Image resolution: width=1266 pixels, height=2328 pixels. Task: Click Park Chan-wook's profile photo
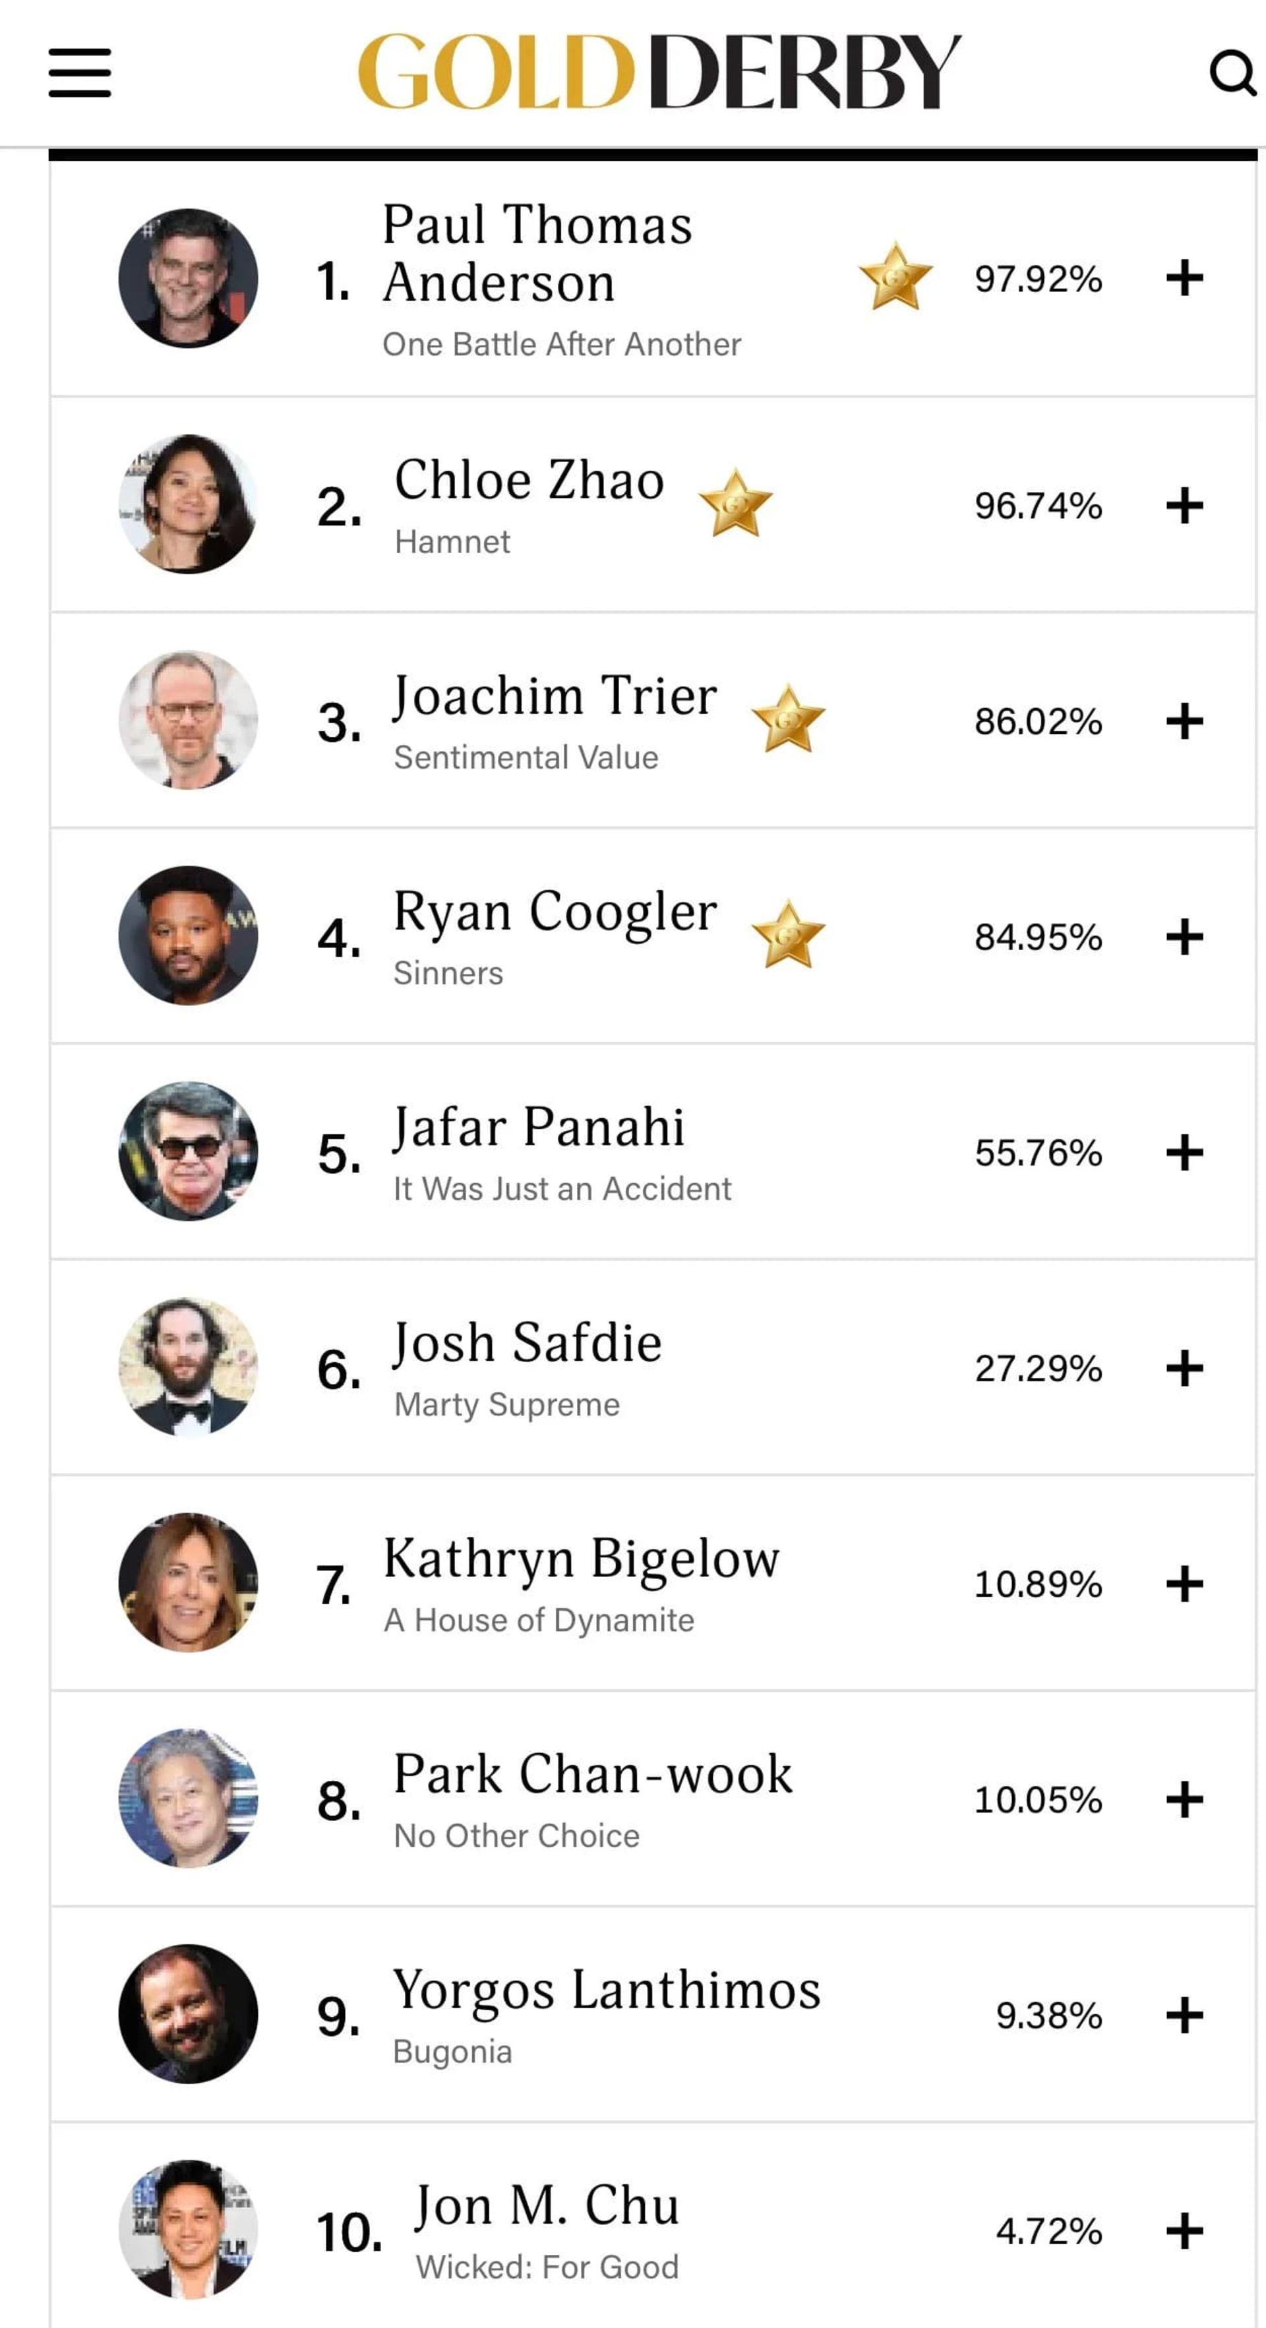point(188,1799)
